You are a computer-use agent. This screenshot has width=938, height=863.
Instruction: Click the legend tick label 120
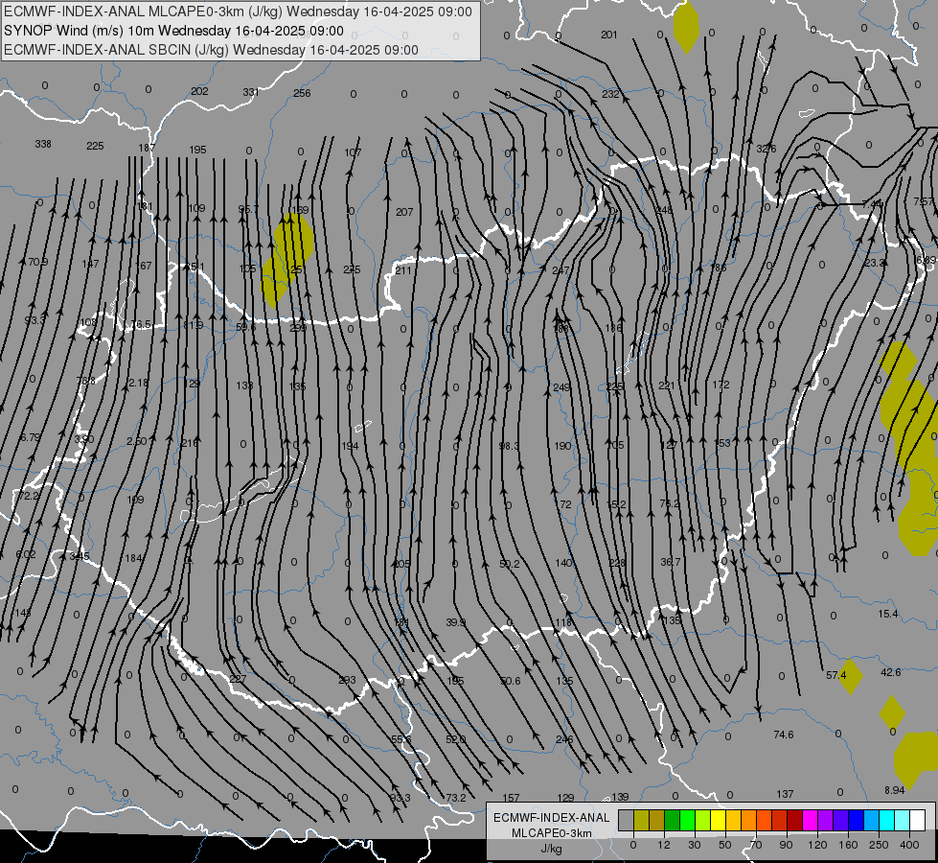click(x=817, y=845)
